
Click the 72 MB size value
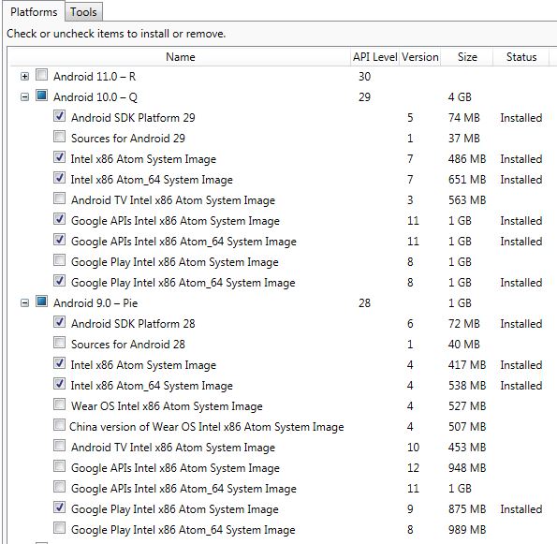(464, 324)
